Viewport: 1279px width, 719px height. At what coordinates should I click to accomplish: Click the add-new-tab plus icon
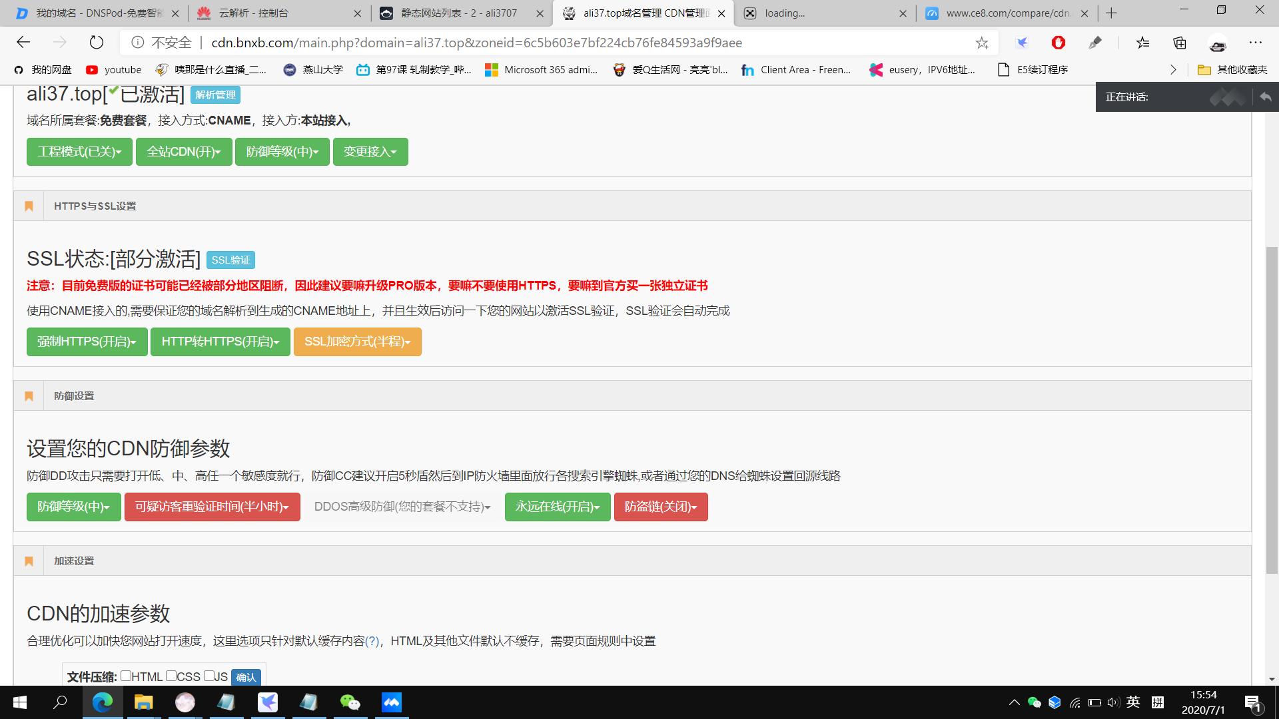(x=1111, y=13)
